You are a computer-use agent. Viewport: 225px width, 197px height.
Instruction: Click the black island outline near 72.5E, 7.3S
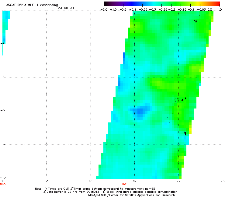[185, 133]
